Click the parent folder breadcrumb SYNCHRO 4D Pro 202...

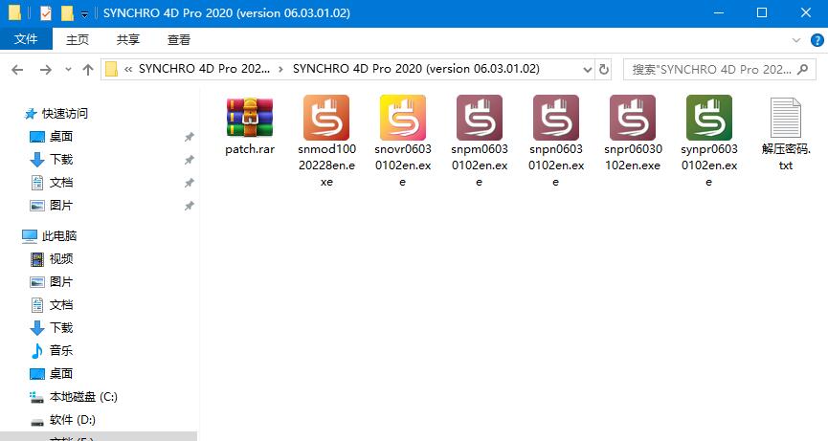point(204,69)
